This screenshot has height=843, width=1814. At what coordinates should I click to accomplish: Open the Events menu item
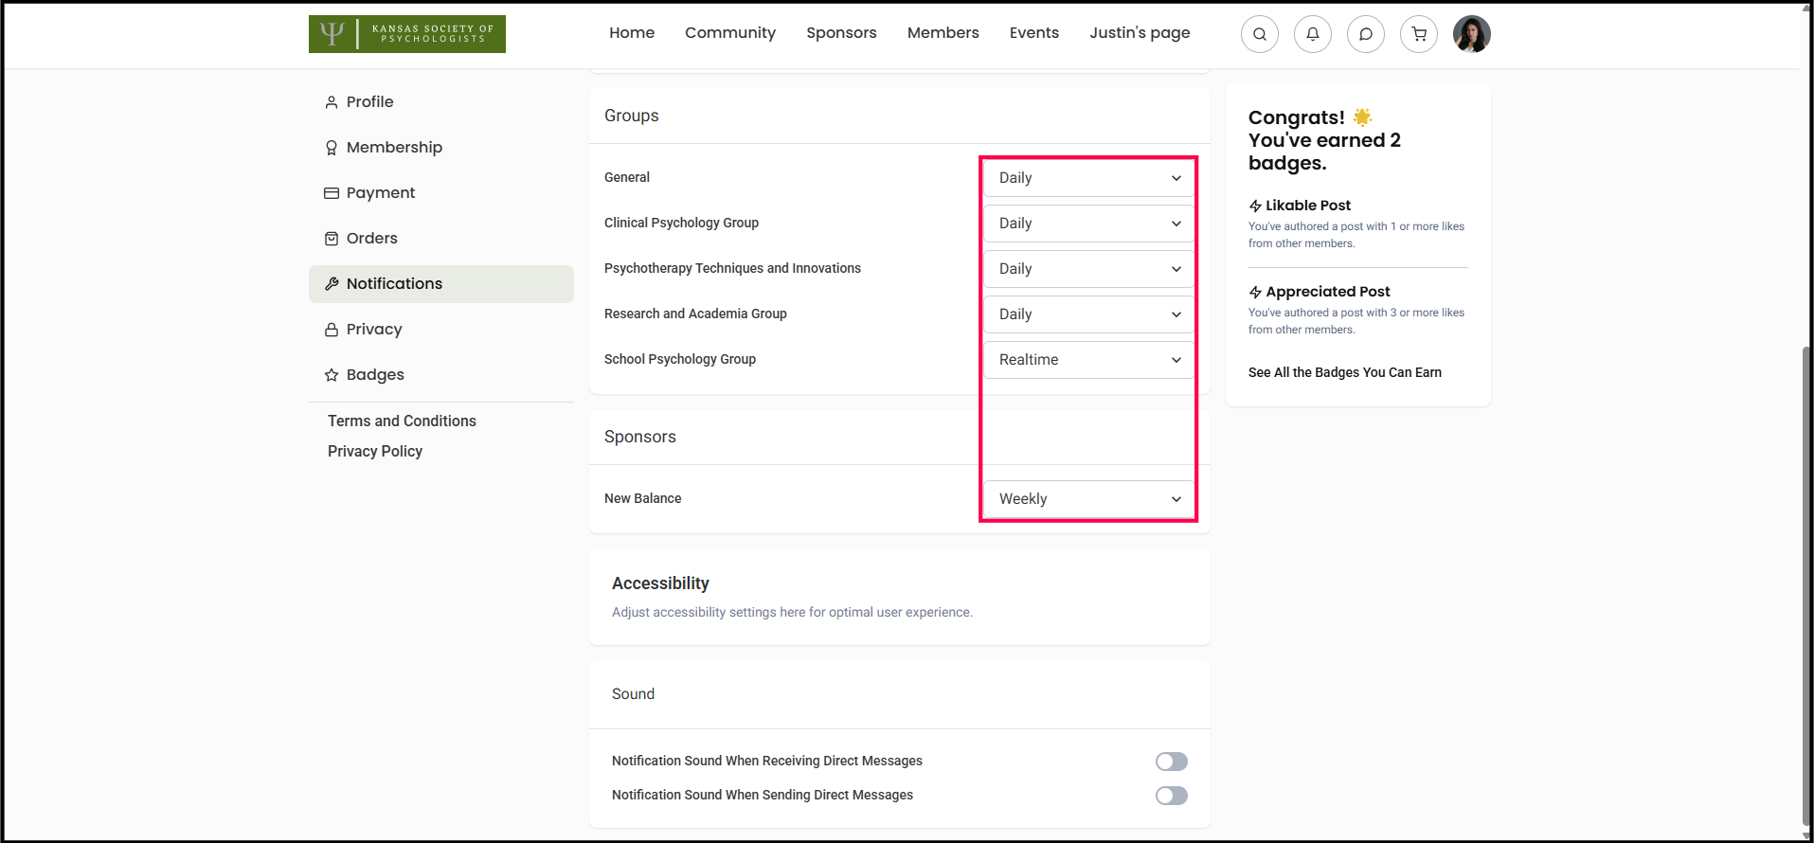pyautogui.click(x=1033, y=33)
